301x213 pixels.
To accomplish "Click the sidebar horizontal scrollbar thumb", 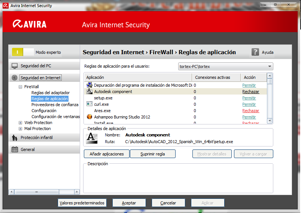I will click(x=37, y=192).
